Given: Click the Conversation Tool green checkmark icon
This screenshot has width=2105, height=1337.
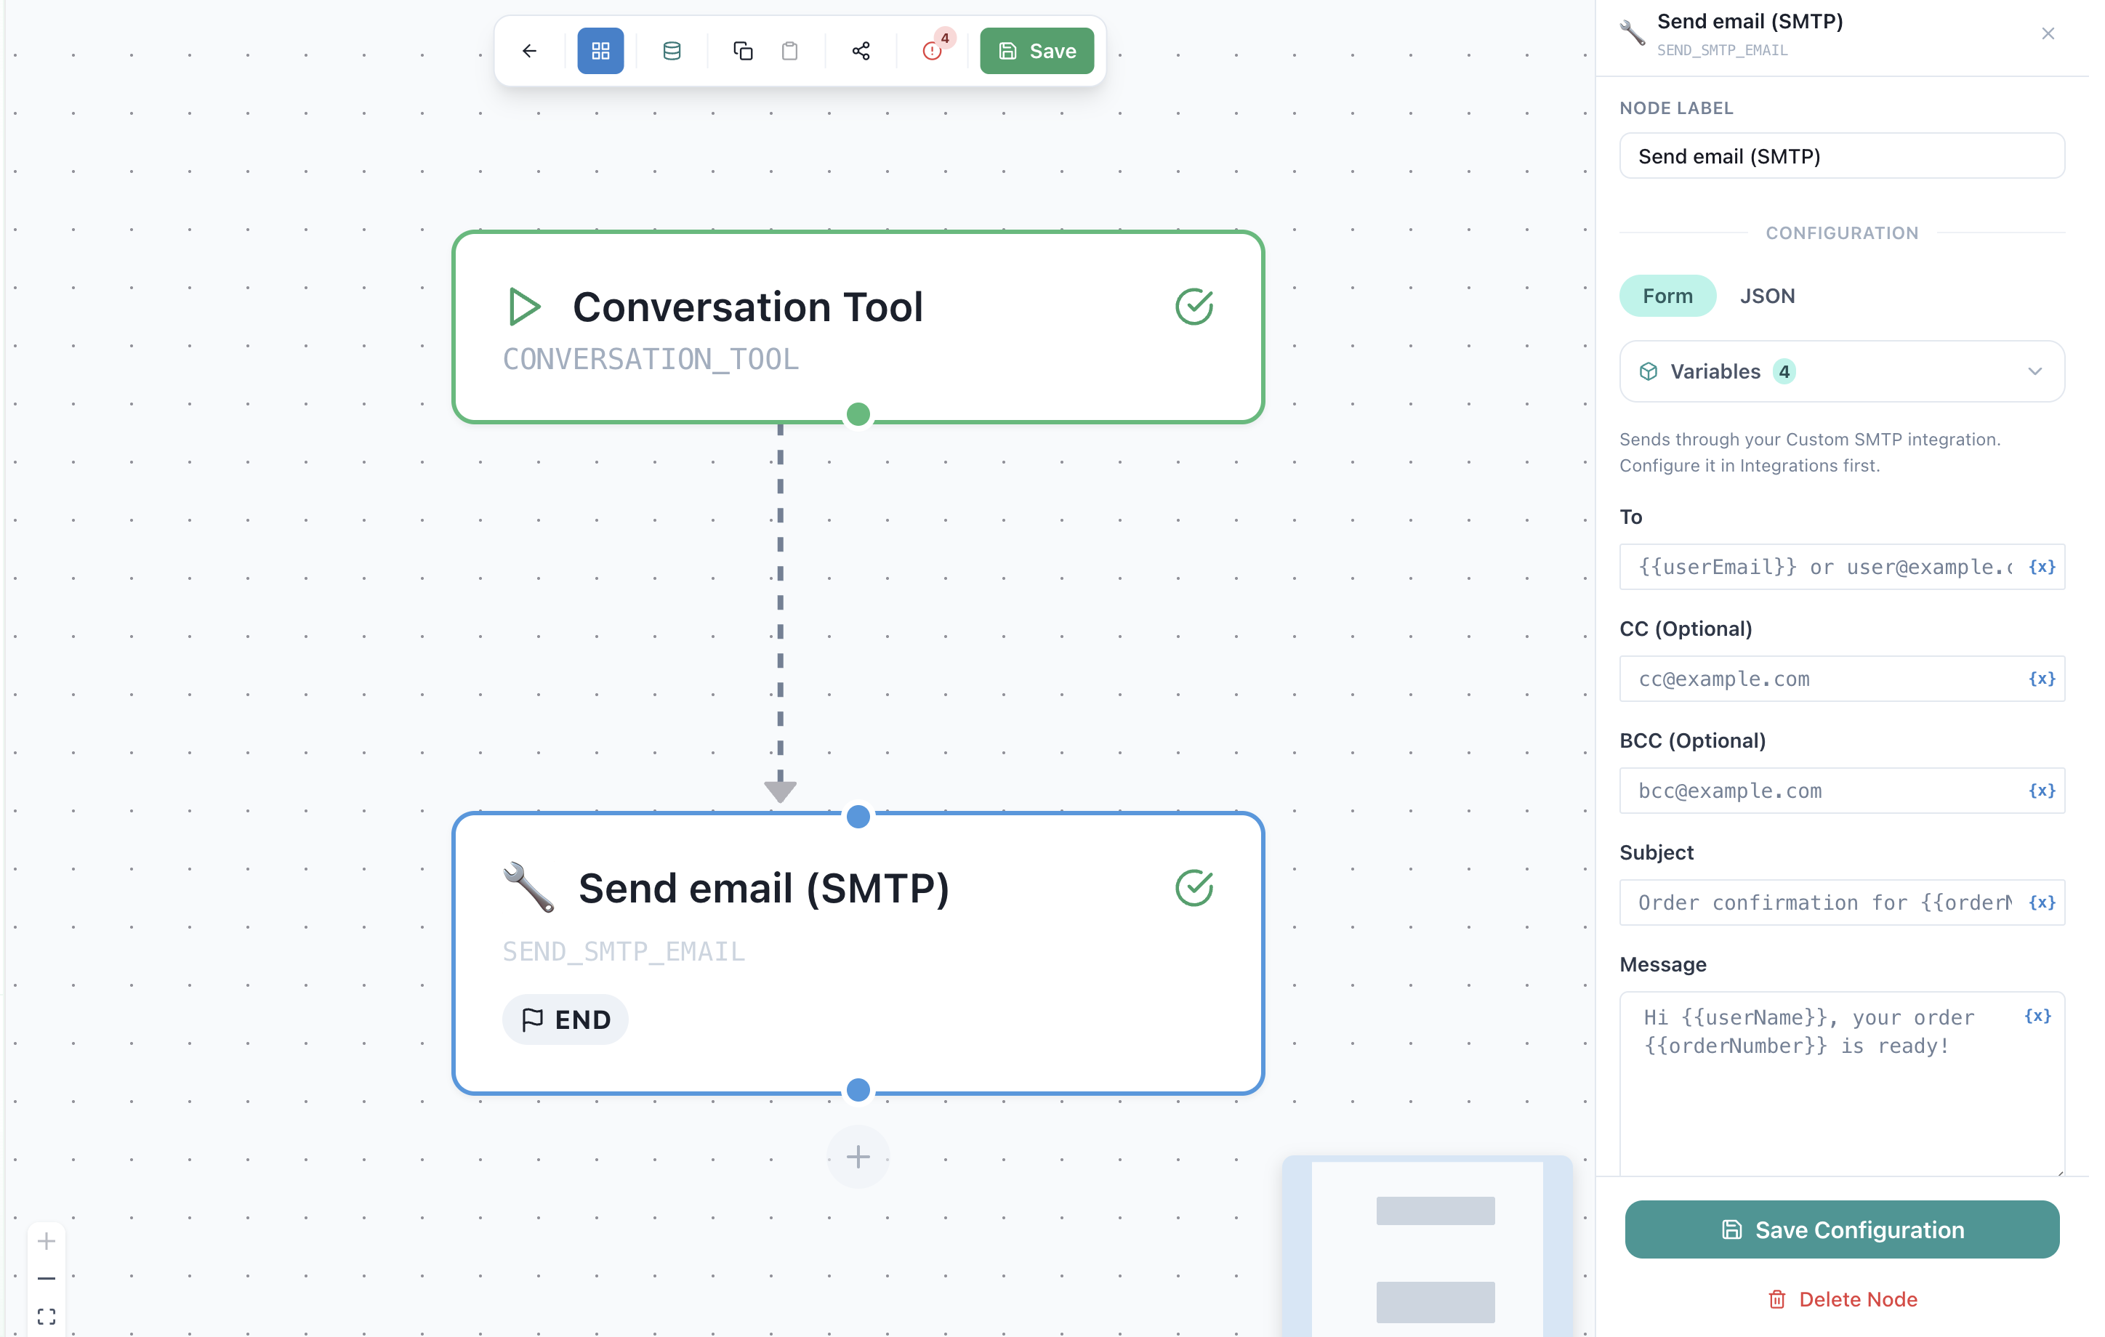Looking at the screenshot, I should tap(1194, 307).
